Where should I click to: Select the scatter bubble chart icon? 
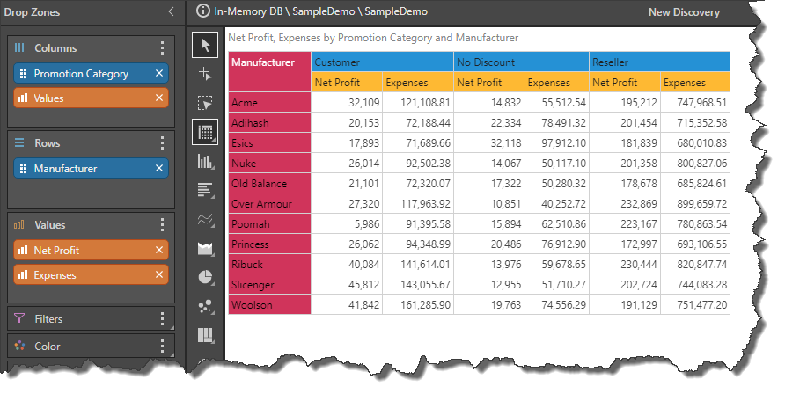coord(206,306)
